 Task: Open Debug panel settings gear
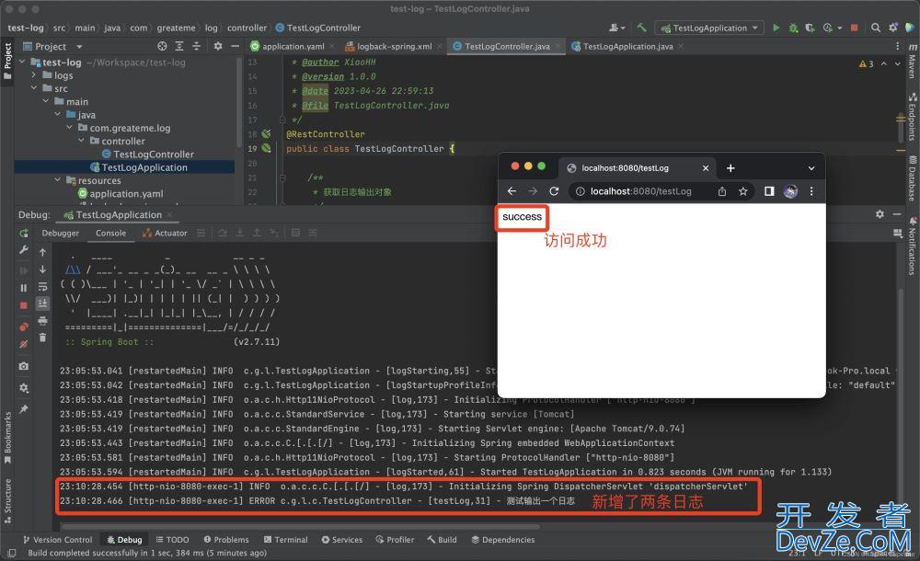click(880, 214)
